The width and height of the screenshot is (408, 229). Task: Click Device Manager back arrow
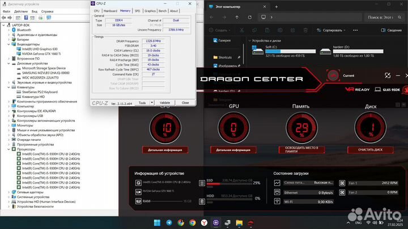coord(3,18)
